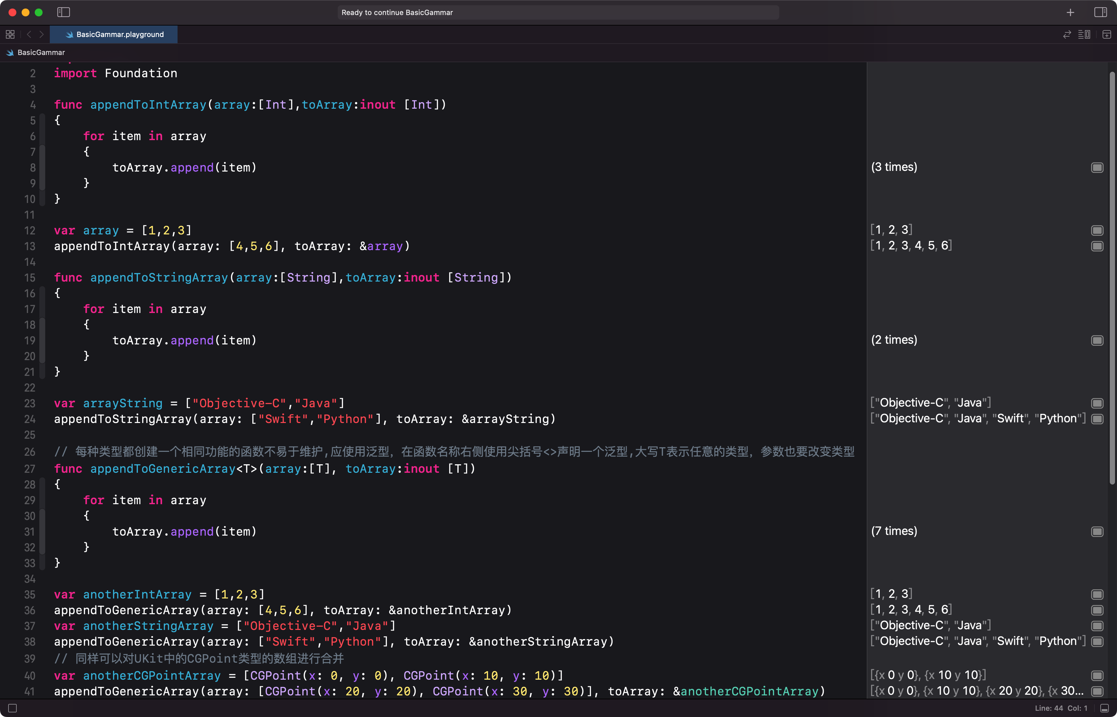Image resolution: width=1117 pixels, height=717 pixels.
Task: Click the '[1, 2, 3, 4, 5, 6]' result on line 13
Action: 911,246
